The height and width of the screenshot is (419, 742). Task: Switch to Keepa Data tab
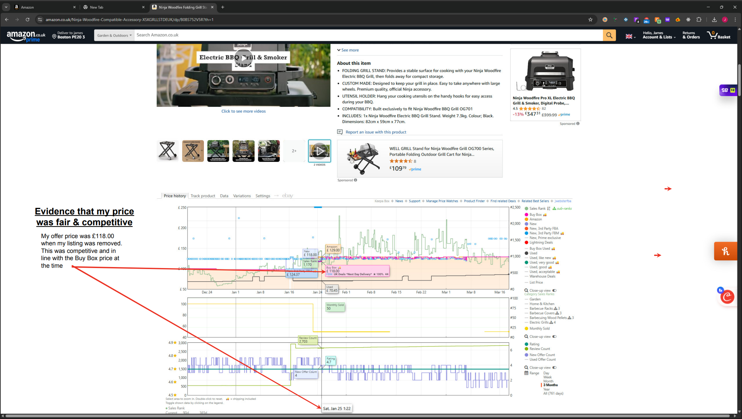224,196
